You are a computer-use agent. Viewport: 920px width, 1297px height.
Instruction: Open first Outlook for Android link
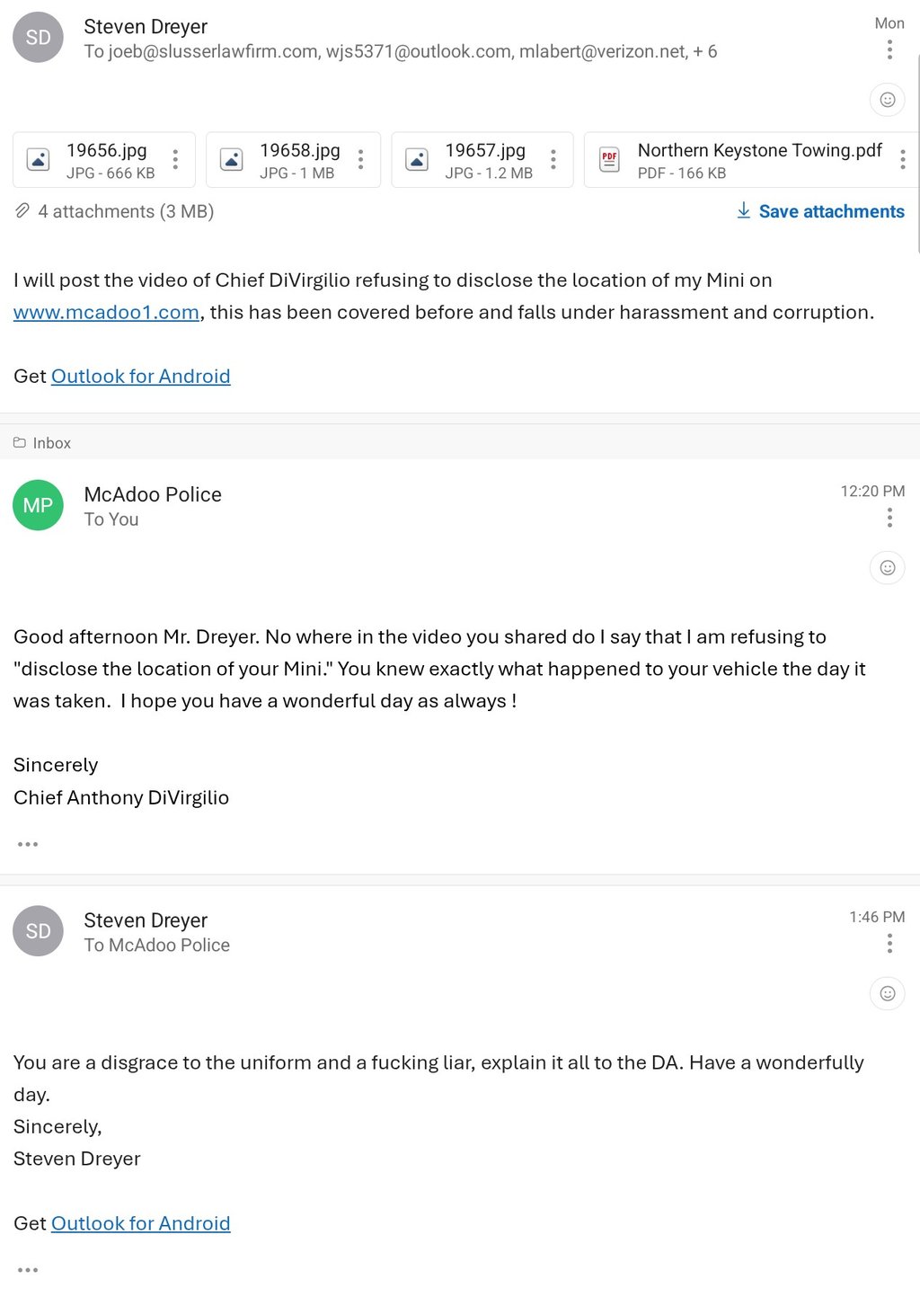(140, 377)
